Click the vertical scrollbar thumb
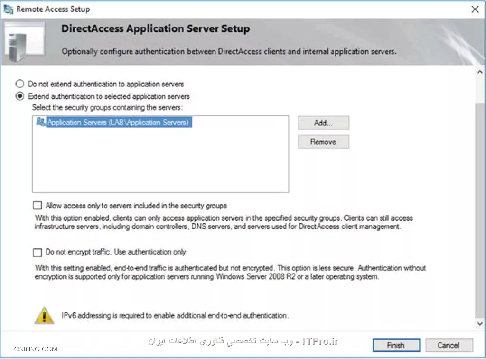Image resolution: width=486 pixels, height=359 pixels. [480, 211]
